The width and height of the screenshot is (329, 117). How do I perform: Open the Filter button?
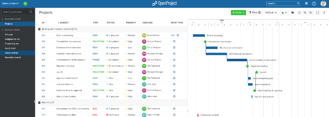click(x=255, y=12)
